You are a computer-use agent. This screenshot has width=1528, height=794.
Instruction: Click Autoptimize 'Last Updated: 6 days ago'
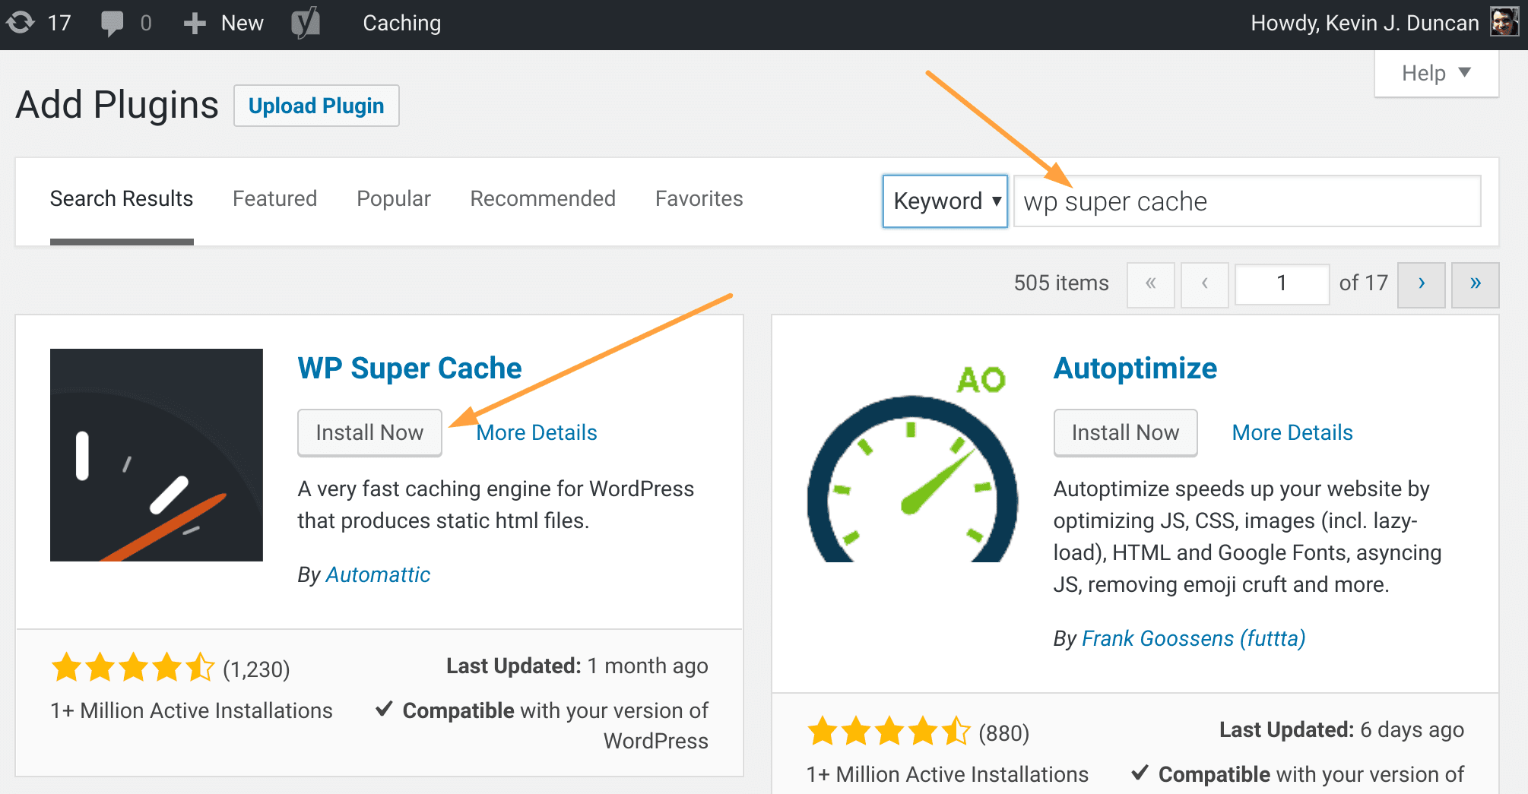click(1342, 730)
